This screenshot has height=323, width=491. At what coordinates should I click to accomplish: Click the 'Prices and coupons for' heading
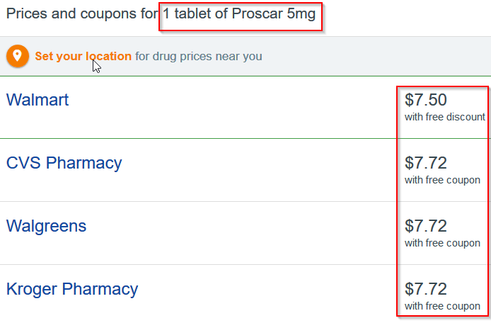tap(82, 14)
